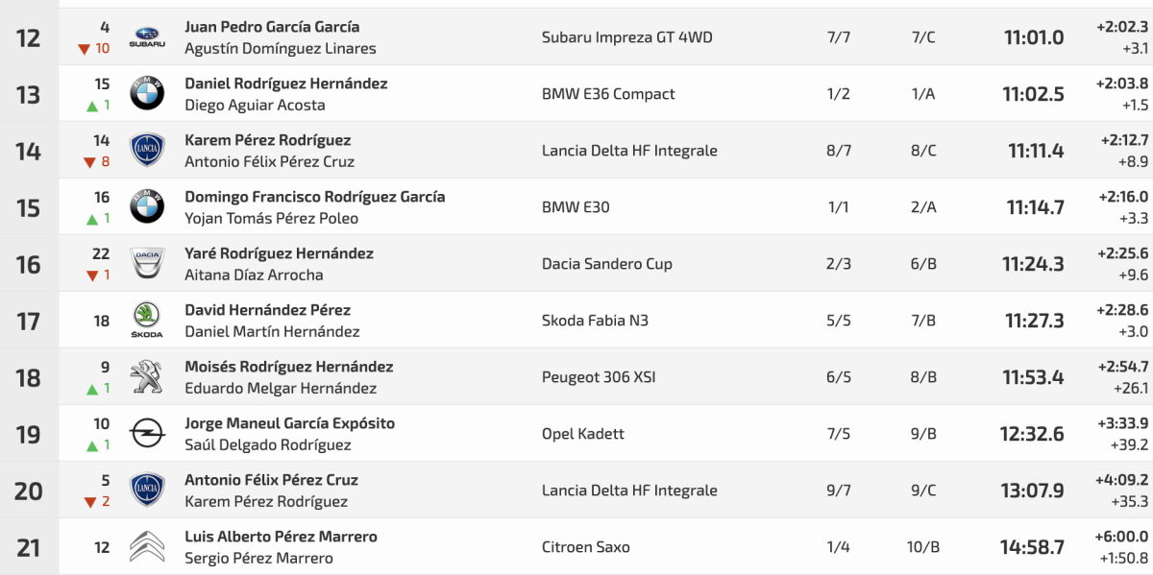
Task: Select co-driver Daniel Martín Hernández
Action: click(x=272, y=332)
